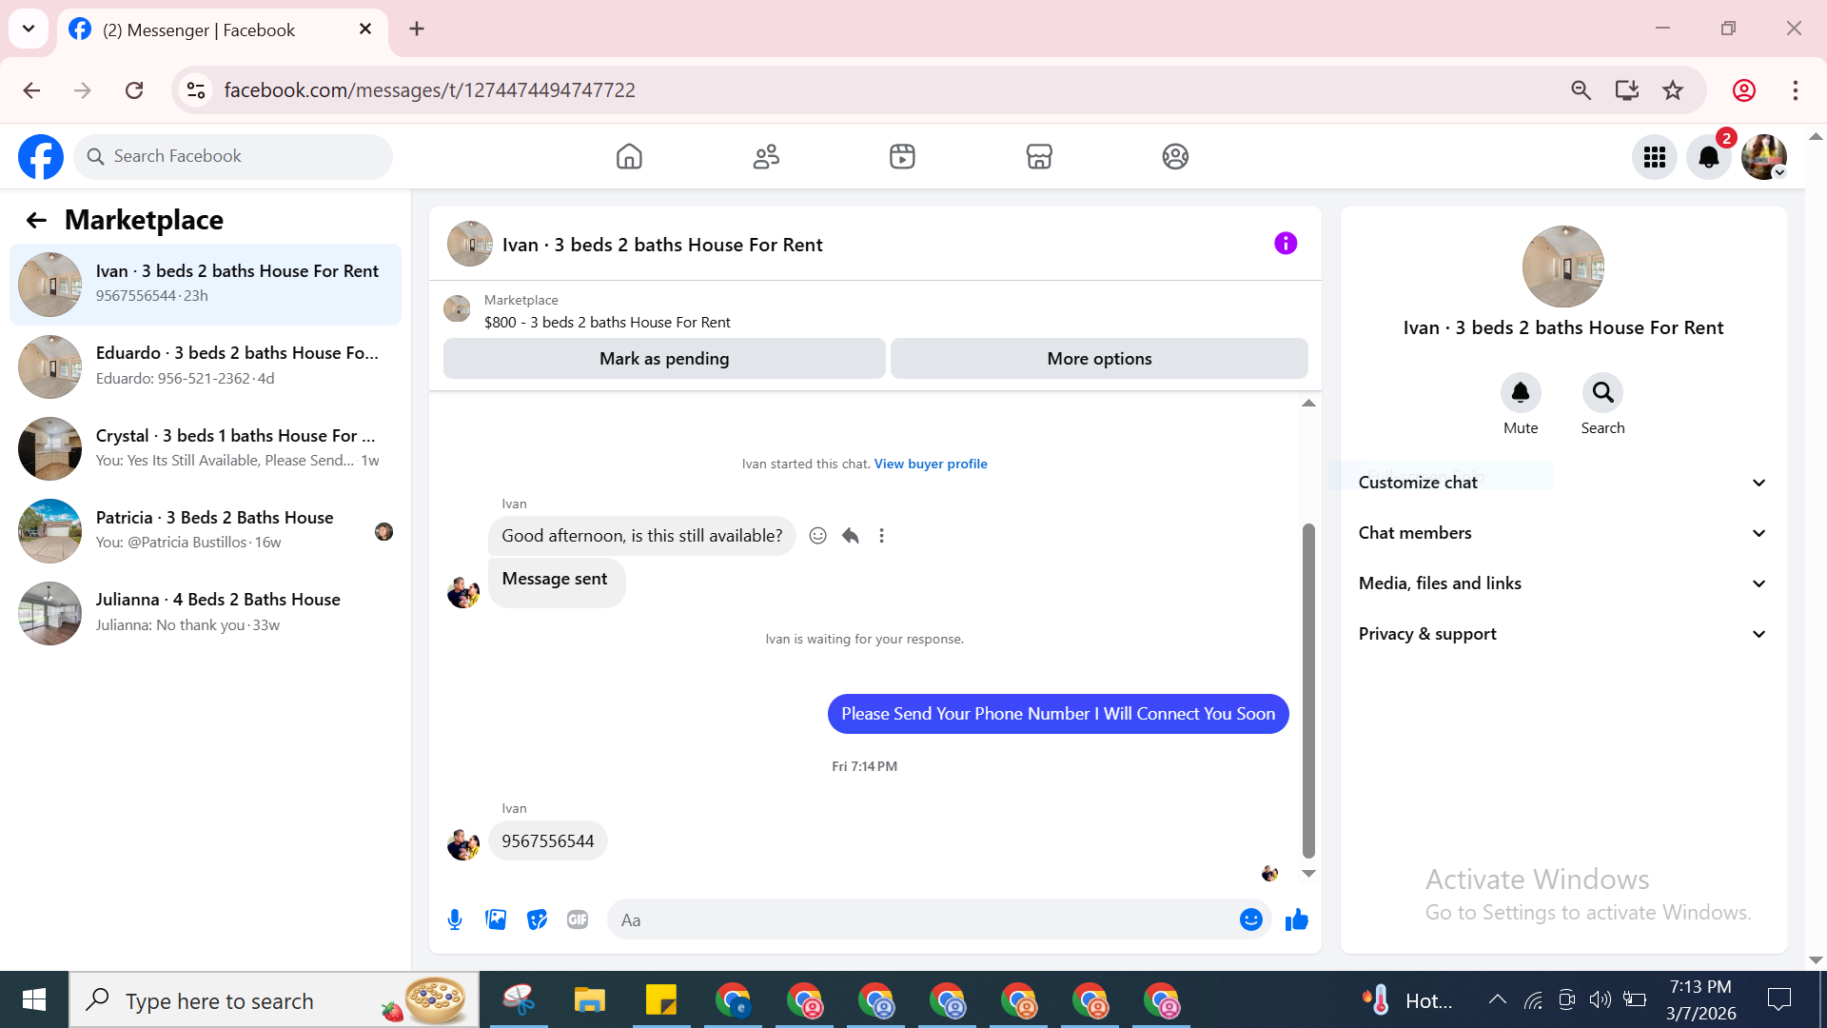Open Eduardo's 3 beds 2 baths conversation
Image resolution: width=1827 pixels, height=1028 pixels.
coord(206,366)
